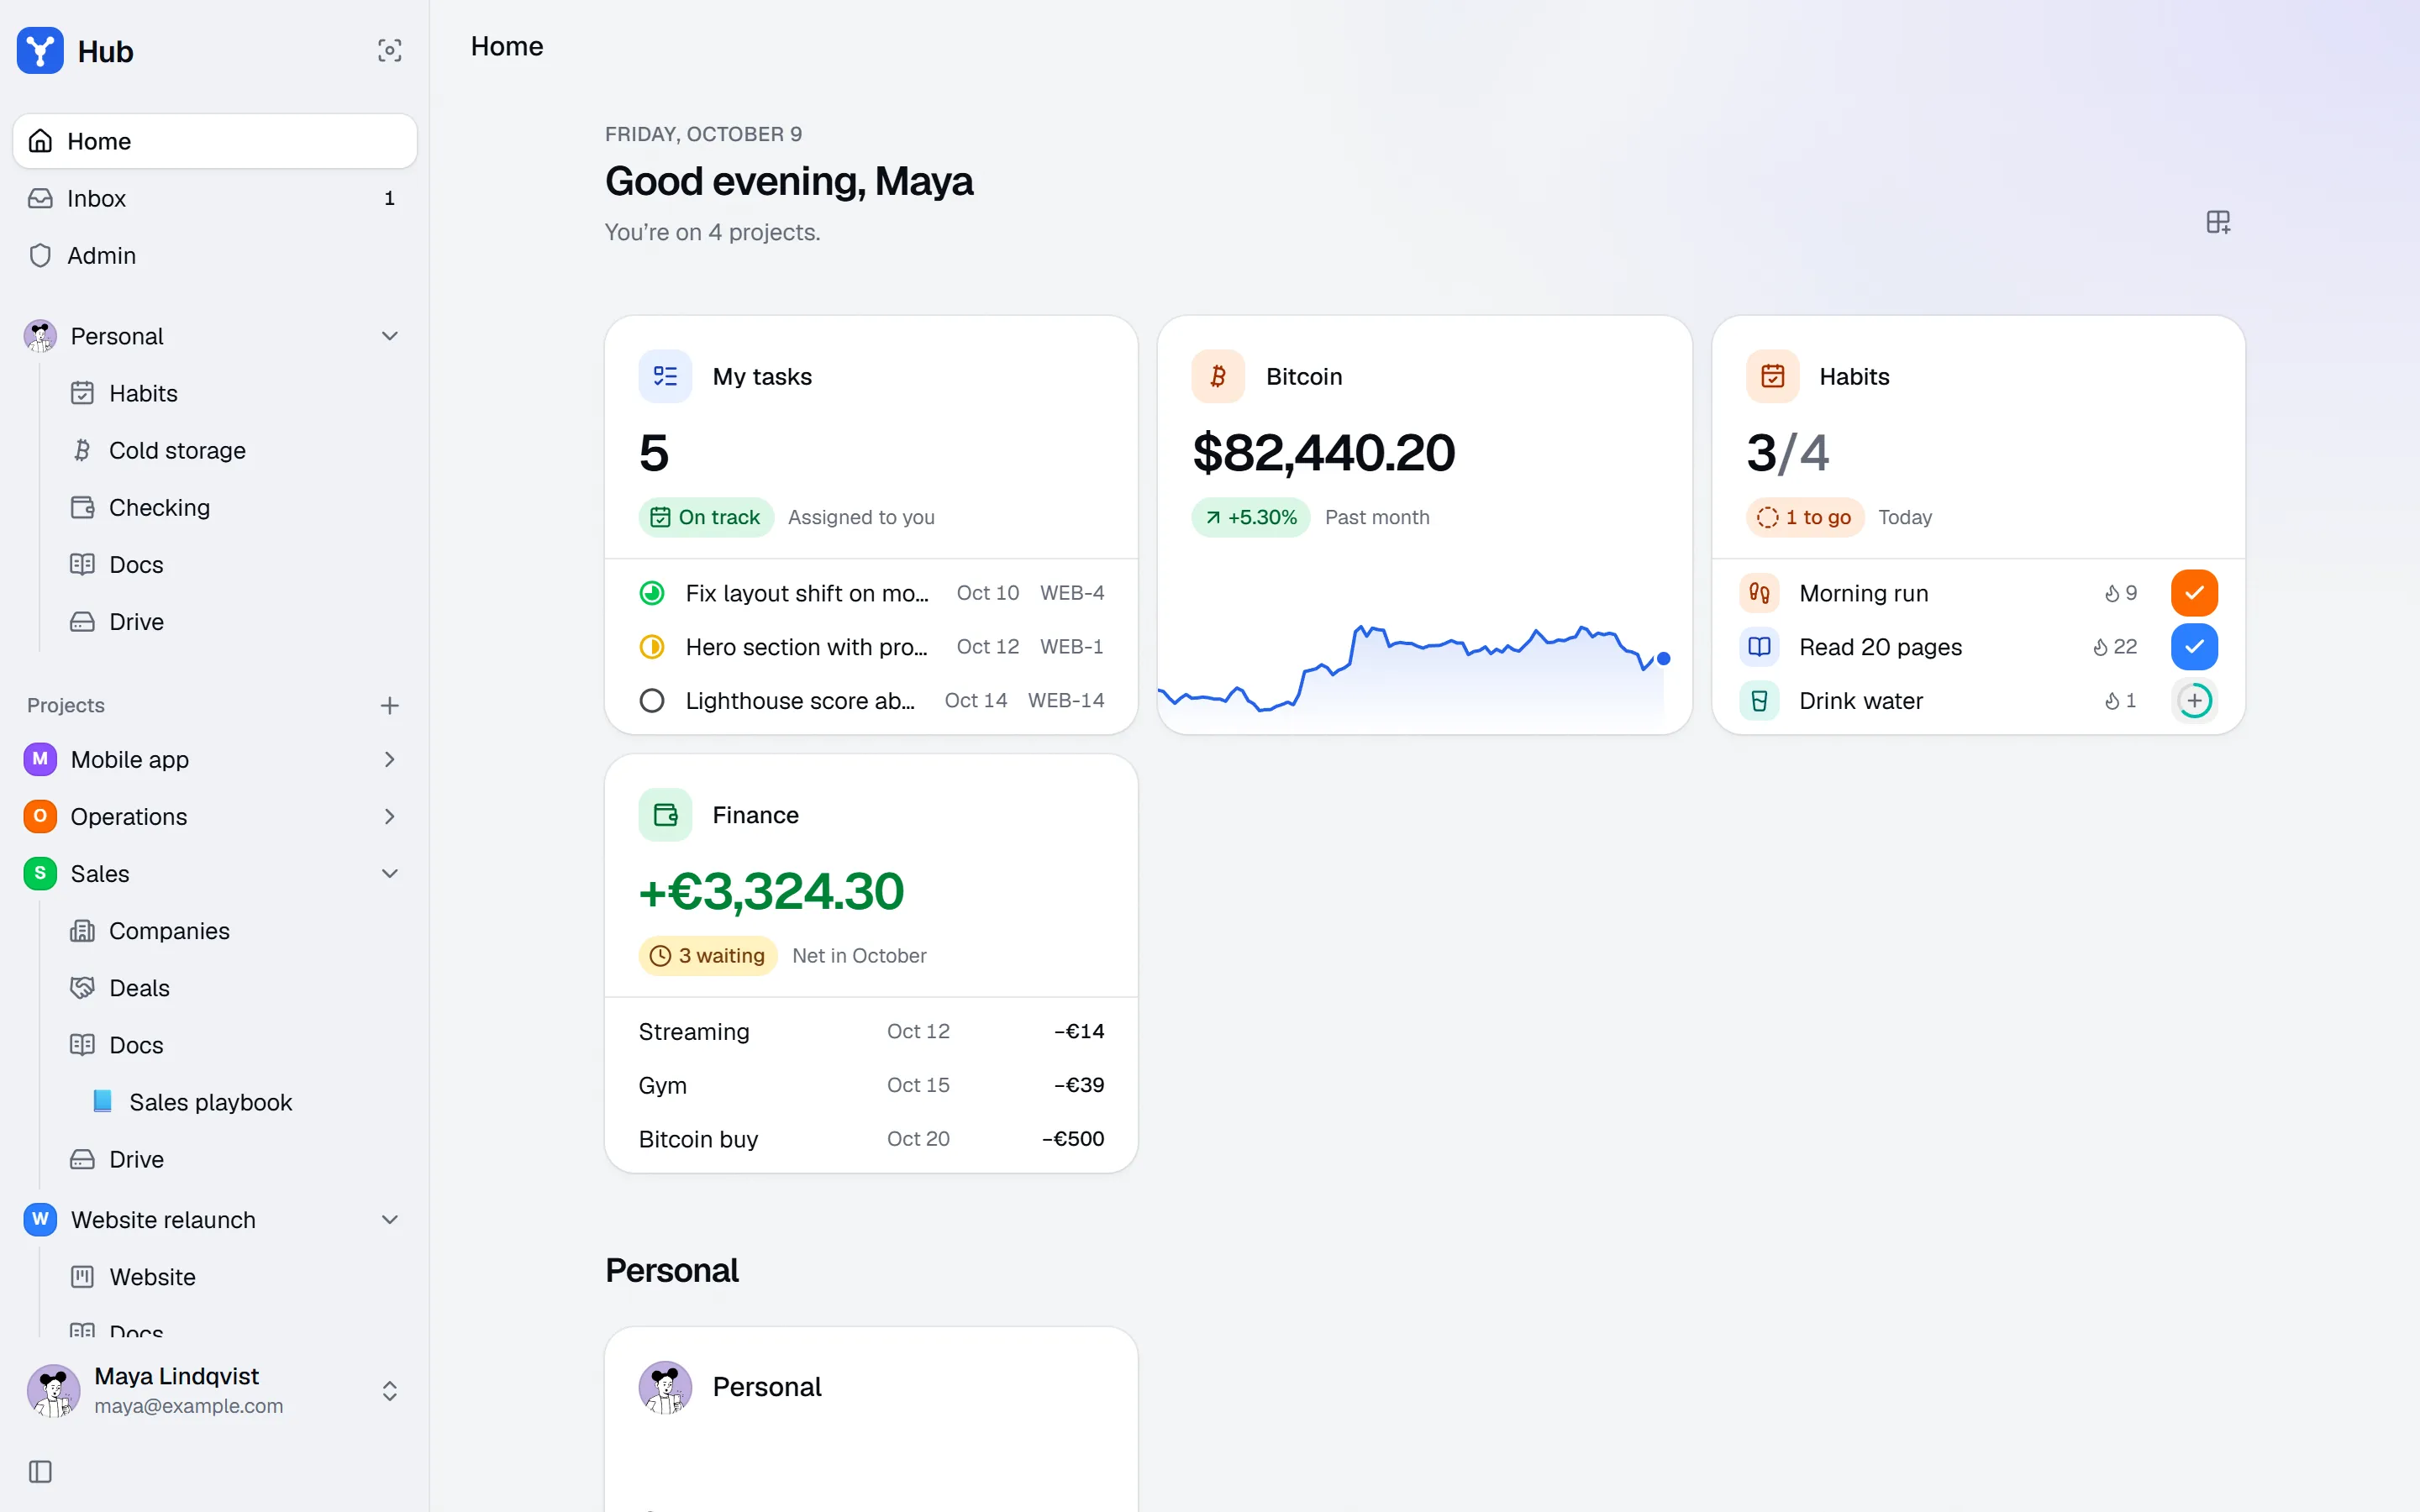2420x1512 pixels.
Task: Click the Bitcoin chart endpoint dot
Action: 1663,658
